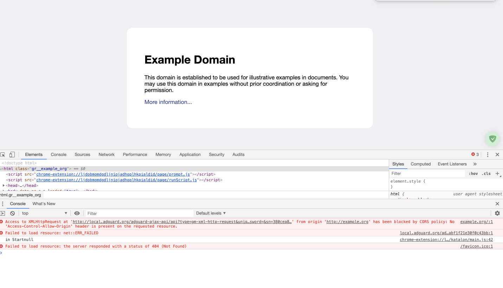Screen dimensions: 503x288
Task: Open the console settings gear icon
Action: click(x=497, y=213)
